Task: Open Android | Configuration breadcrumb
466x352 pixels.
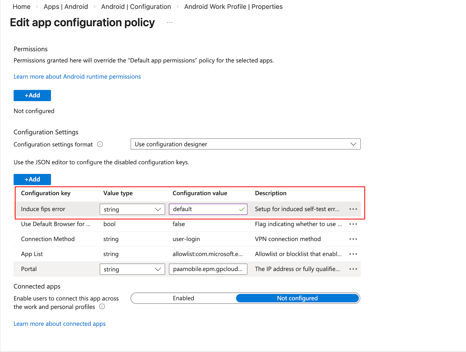Action: [136, 7]
